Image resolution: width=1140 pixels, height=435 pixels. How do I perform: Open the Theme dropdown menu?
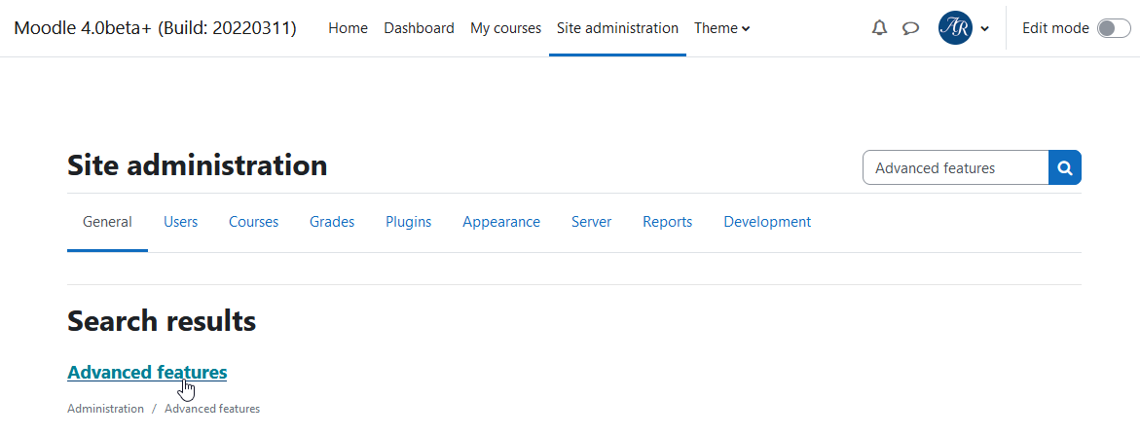tap(722, 28)
